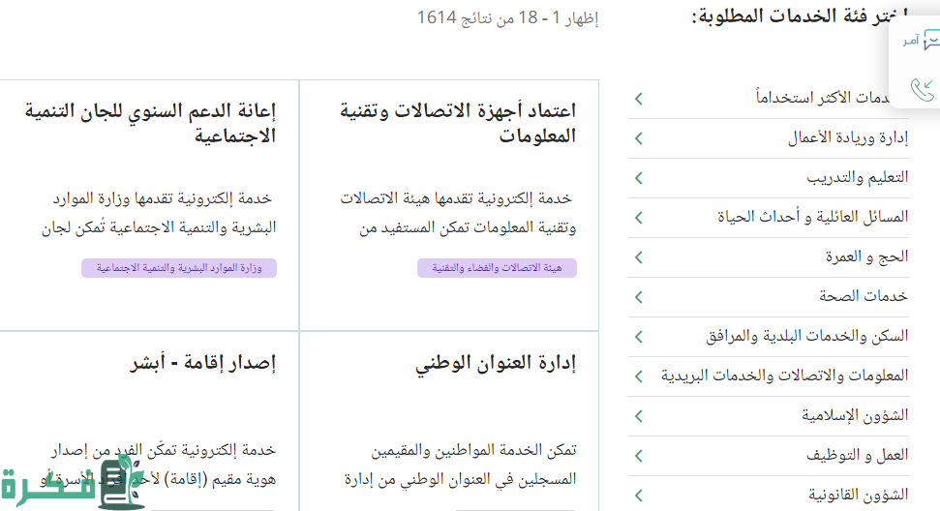Image resolution: width=940 pixels, height=511 pixels.
Task: Click the results count text showing 1614
Action: (507, 18)
